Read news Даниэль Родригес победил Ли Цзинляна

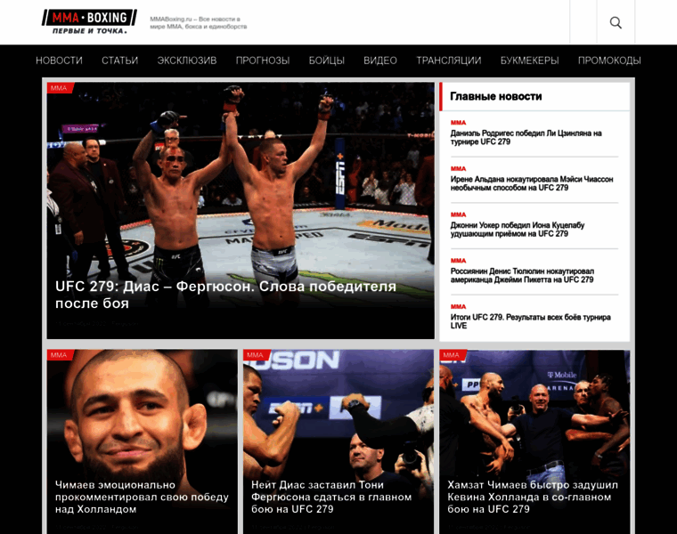pos(526,138)
